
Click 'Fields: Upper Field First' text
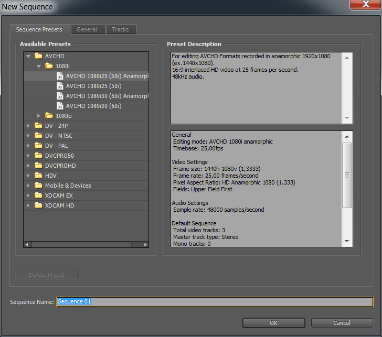203,189
